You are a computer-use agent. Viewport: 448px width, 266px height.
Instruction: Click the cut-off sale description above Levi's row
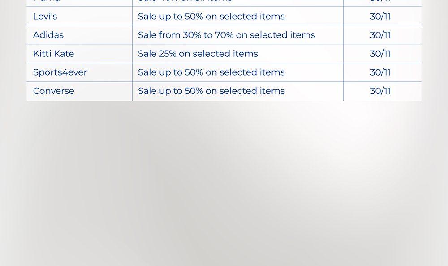(x=185, y=1)
